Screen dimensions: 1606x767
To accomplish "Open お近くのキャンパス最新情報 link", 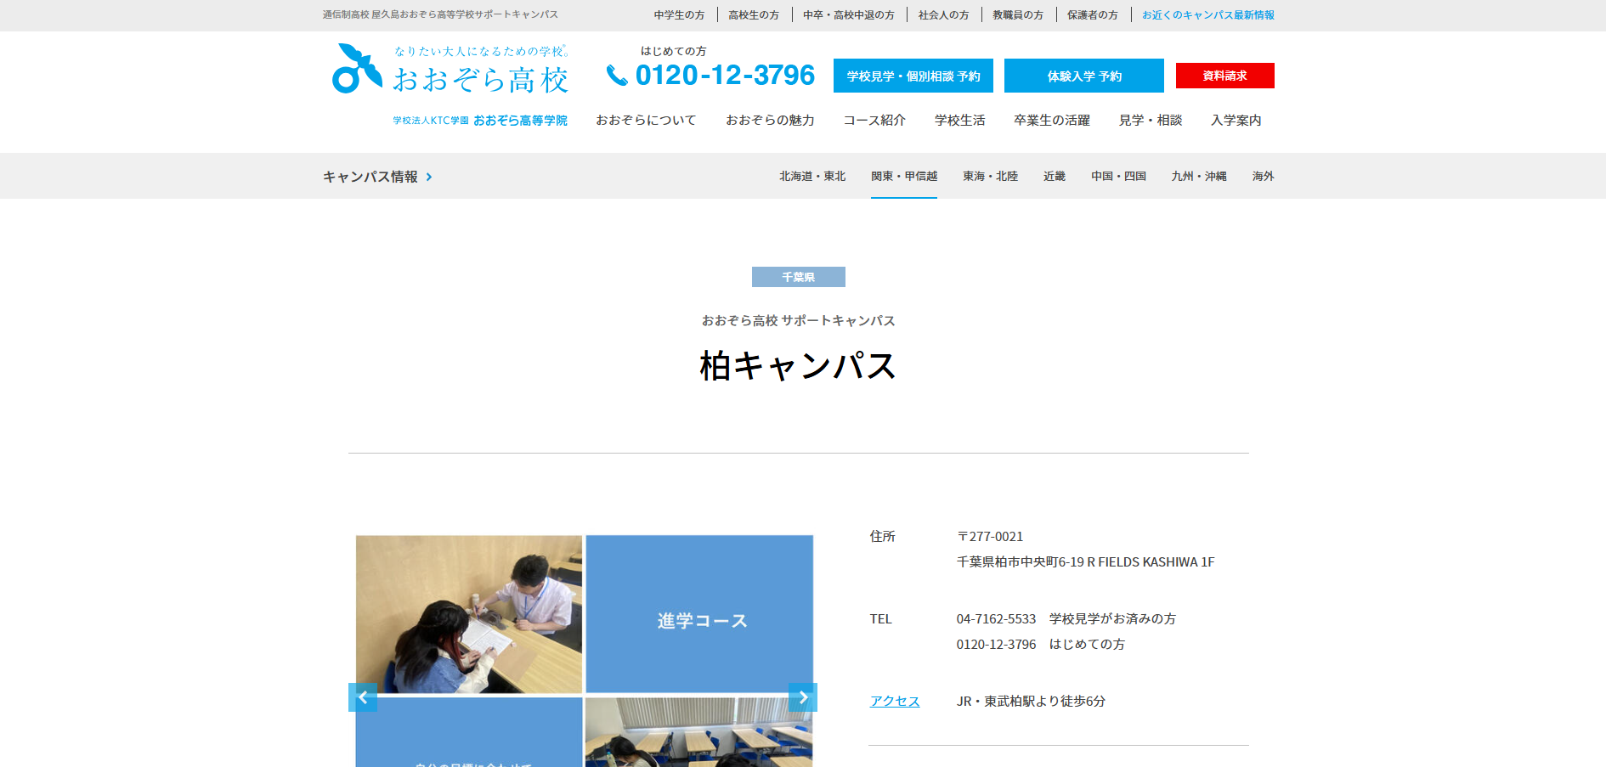I will click(x=1207, y=15).
